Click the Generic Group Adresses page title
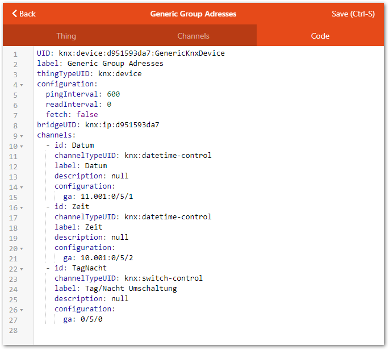 [193, 14]
